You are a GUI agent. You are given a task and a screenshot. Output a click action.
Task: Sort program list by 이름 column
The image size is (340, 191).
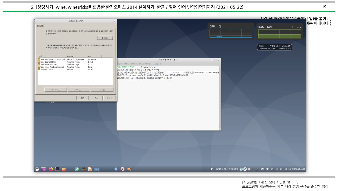click(x=52, y=57)
